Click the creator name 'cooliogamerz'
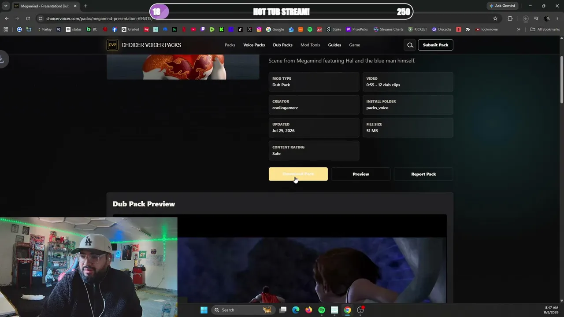 285,108
